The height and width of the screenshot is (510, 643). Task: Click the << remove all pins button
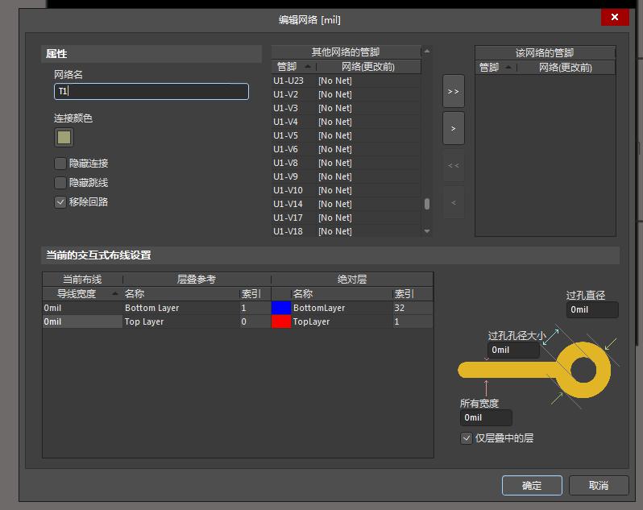click(454, 165)
